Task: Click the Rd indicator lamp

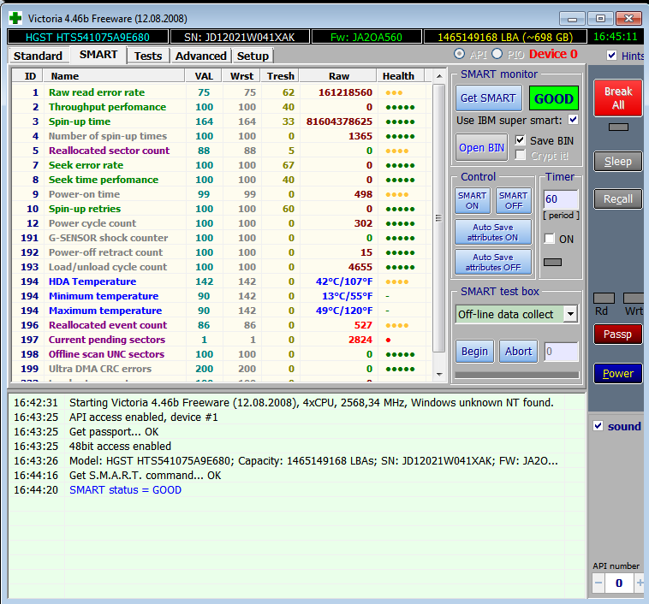Action: pyautogui.click(x=604, y=298)
